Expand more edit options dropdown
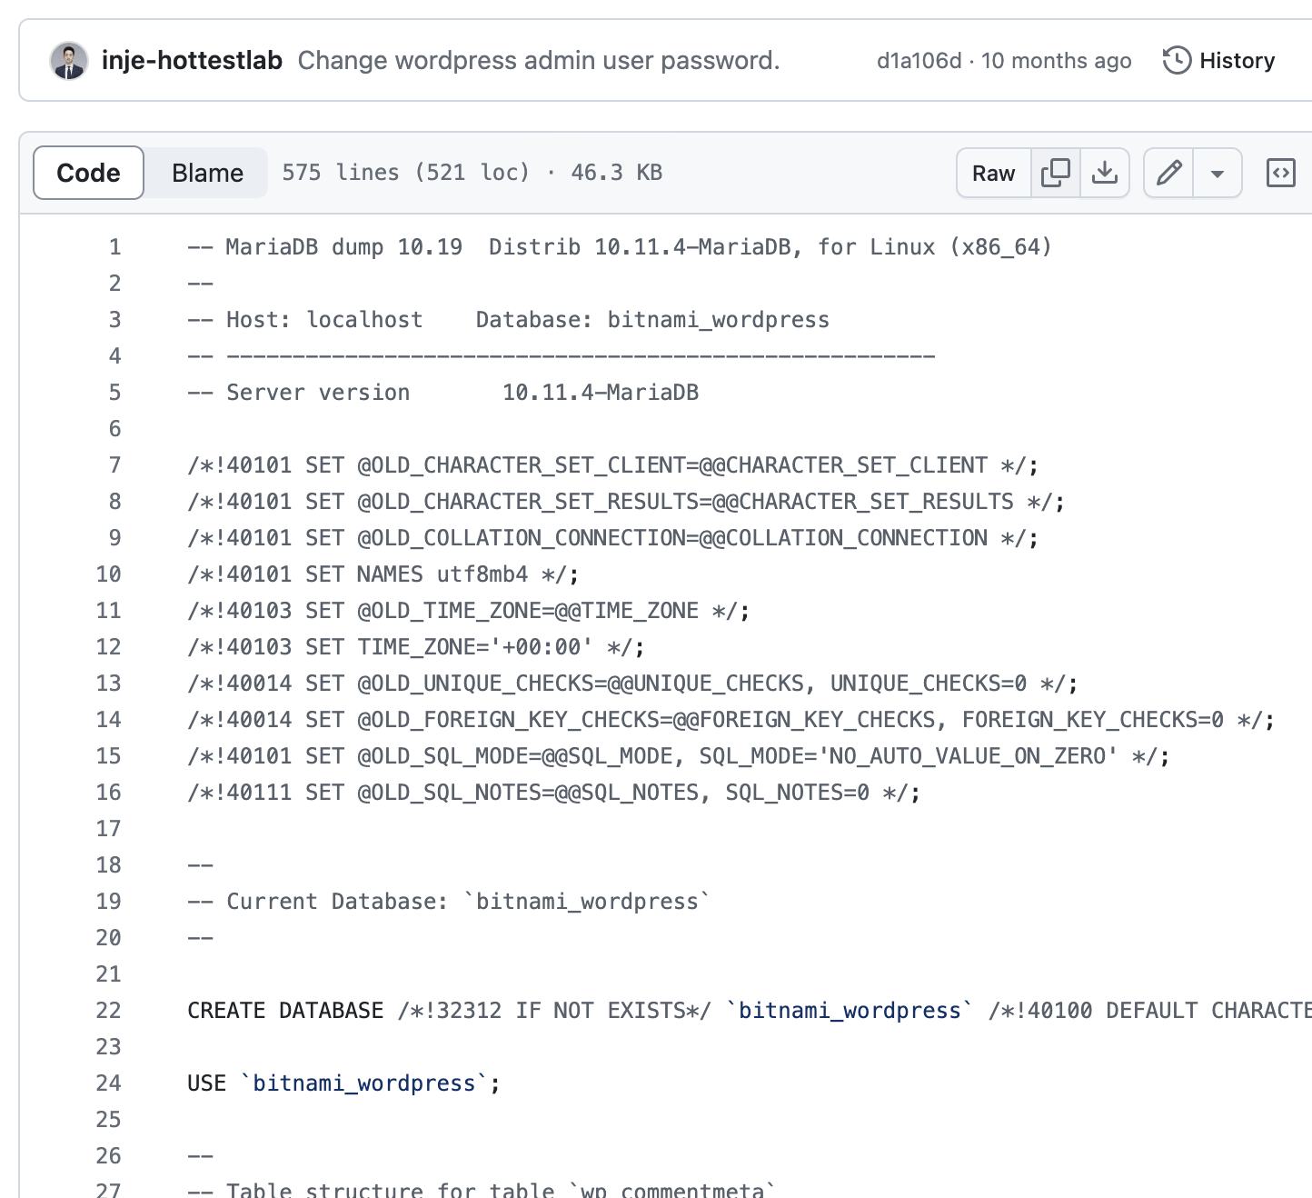The image size is (1312, 1198). (x=1218, y=173)
